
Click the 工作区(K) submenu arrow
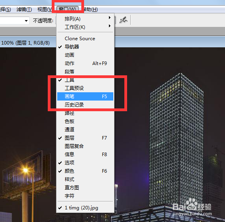pos(110,26)
